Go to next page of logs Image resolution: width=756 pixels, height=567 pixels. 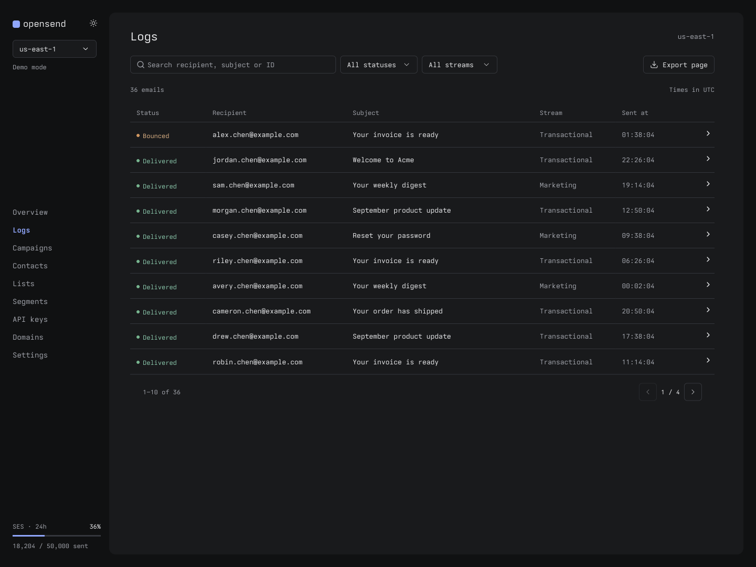[x=693, y=392]
